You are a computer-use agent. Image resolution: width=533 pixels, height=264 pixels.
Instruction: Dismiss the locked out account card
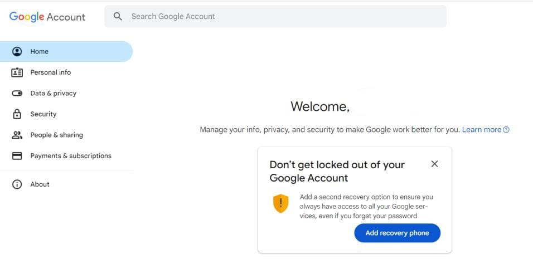434,164
